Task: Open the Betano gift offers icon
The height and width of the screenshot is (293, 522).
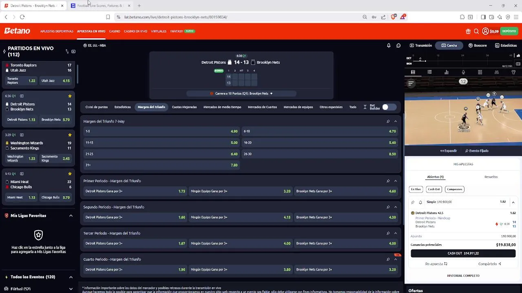Action: pos(468,31)
